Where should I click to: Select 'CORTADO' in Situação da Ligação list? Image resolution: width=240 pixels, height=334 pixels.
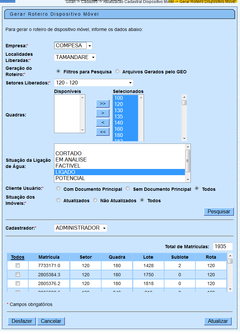[x=69, y=153]
